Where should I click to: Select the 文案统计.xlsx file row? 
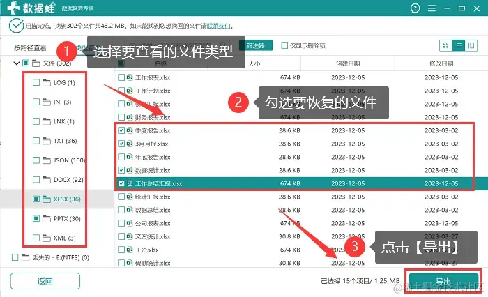pos(301,236)
